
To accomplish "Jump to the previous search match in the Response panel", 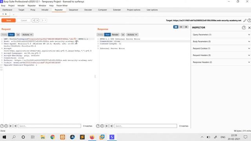I will pos(107,126).
